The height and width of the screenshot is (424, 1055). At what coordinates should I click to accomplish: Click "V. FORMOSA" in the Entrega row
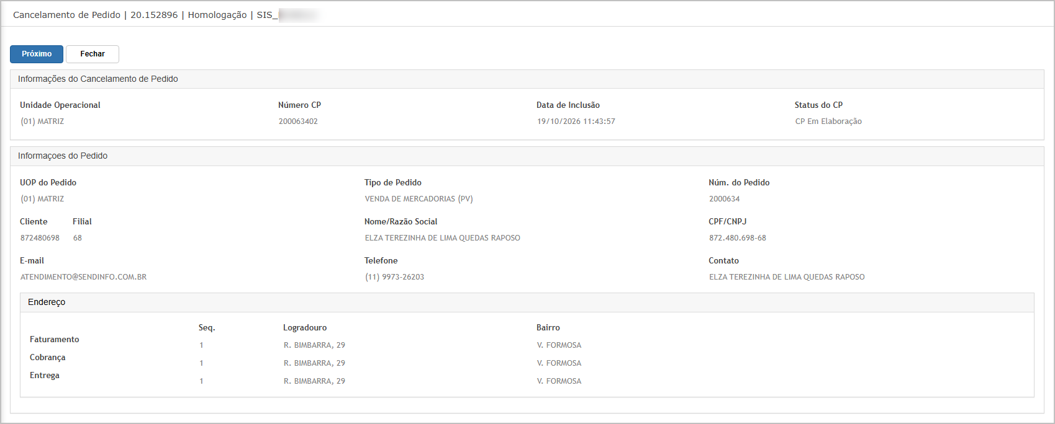pyautogui.click(x=559, y=381)
